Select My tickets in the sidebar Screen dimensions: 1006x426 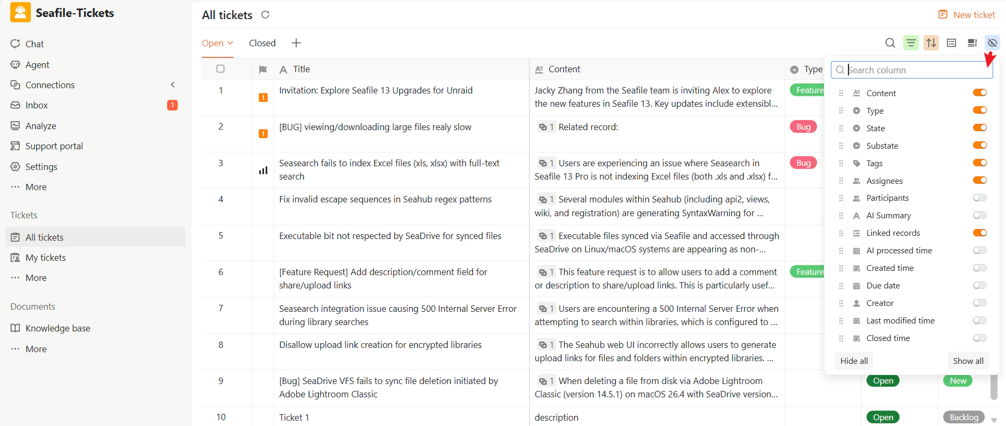click(46, 258)
